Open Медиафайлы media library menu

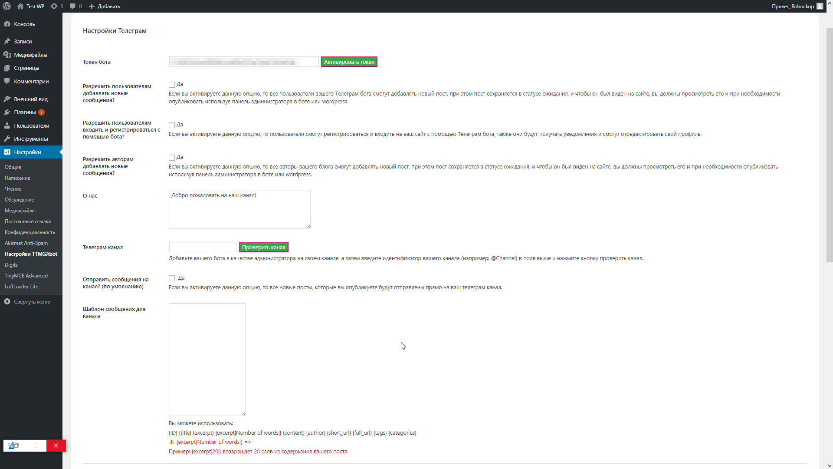(30, 55)
